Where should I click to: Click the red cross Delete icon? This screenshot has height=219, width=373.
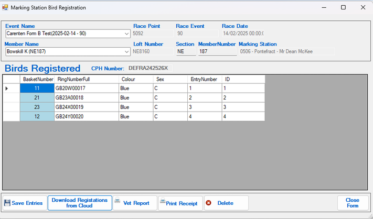point(209,203)
